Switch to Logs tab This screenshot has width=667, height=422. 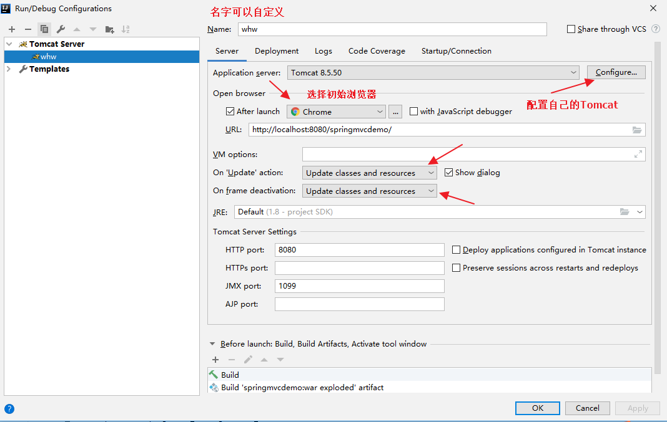tap(324, 51)
